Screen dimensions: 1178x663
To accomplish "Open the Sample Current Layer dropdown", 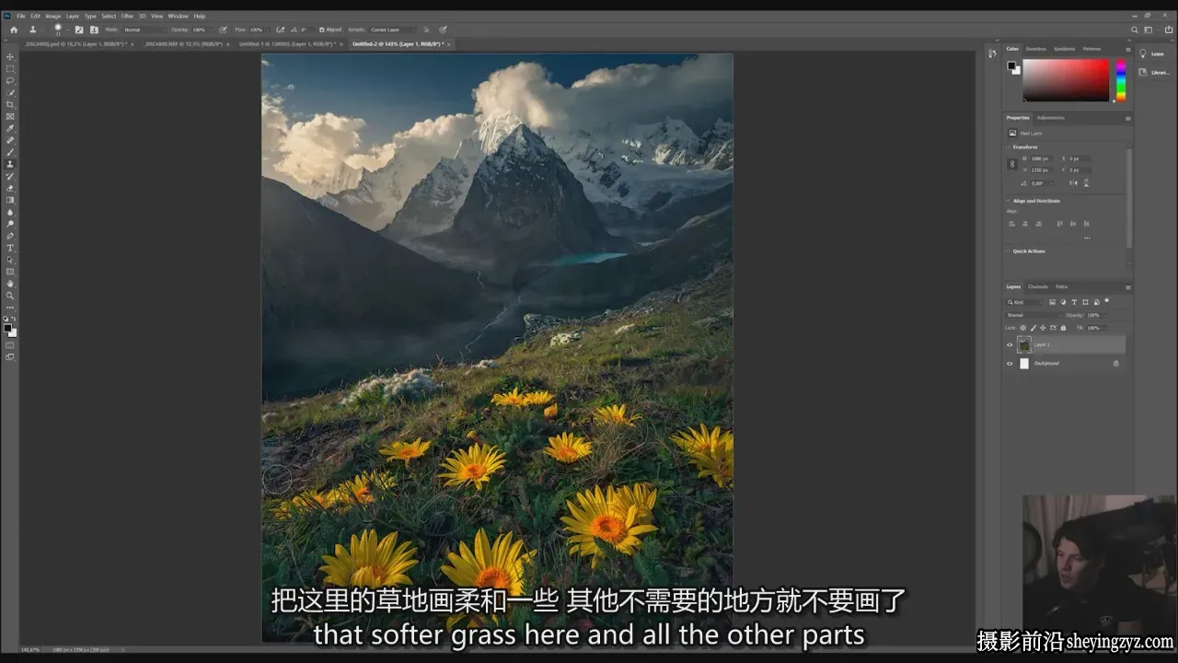I will click(x=394, y=29).
